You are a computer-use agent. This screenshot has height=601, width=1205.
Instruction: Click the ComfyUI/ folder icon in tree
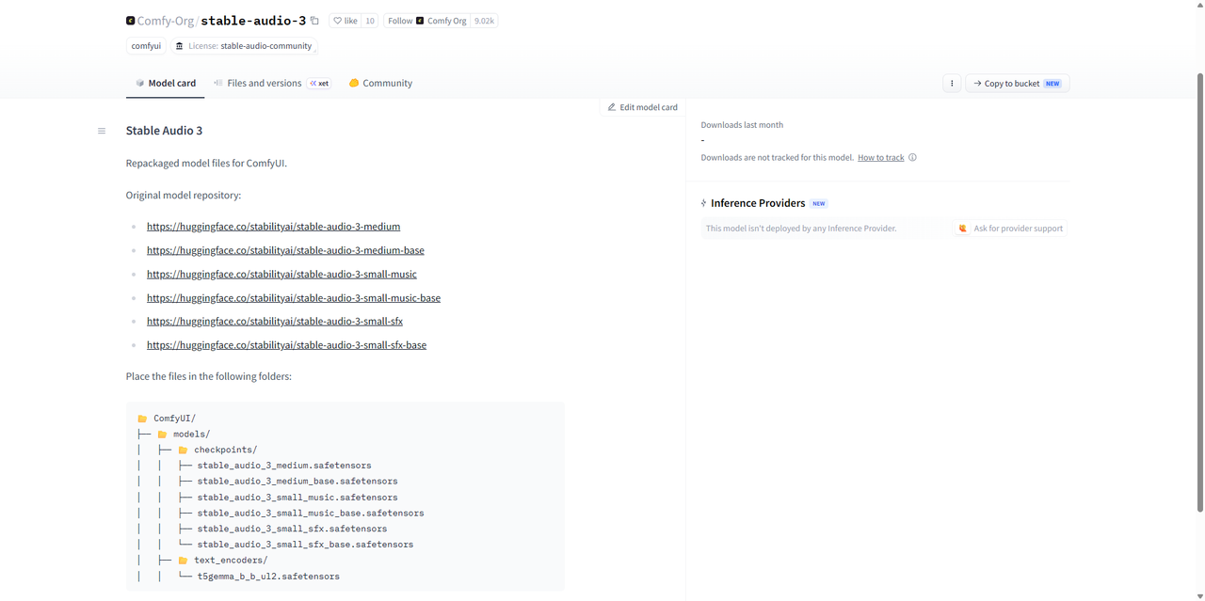(142, 419)
